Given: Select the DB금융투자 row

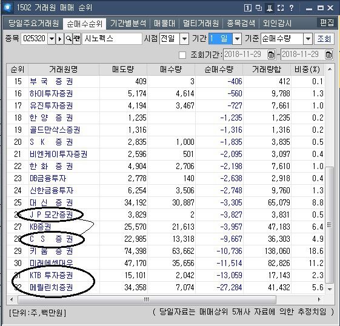Looking at the screenshot, I should pos(165,179).
